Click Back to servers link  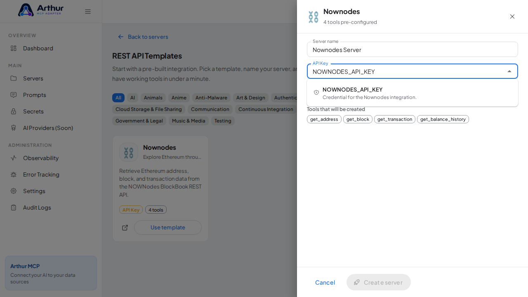click(143, 37)
